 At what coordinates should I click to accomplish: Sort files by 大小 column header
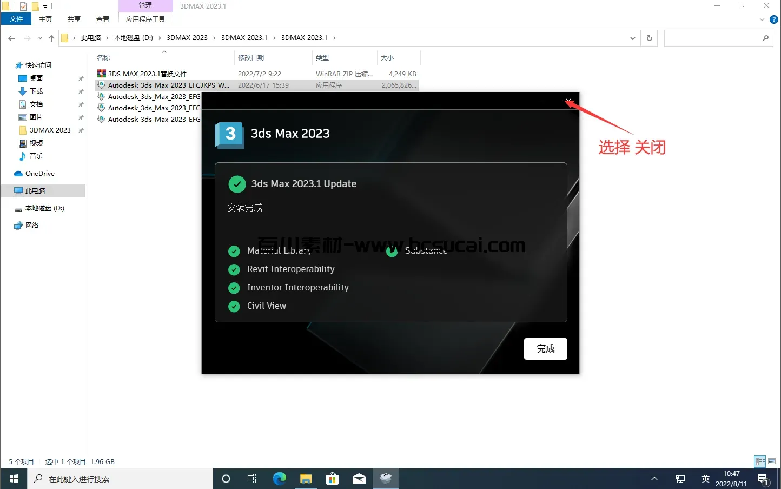coord(399,57)
